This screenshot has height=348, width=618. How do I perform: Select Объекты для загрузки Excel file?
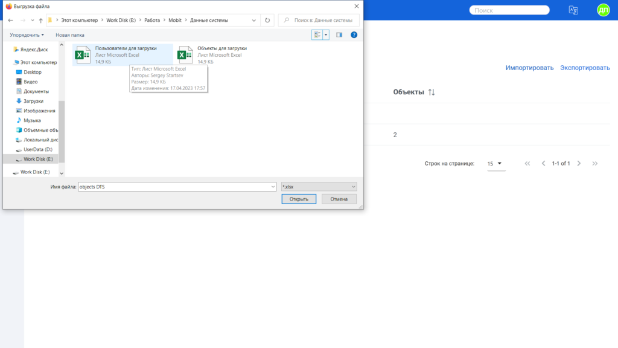213,55
